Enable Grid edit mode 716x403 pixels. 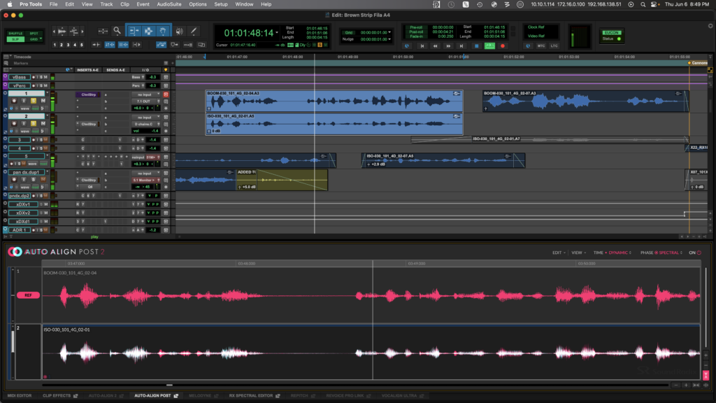click(x=34, y=39)
